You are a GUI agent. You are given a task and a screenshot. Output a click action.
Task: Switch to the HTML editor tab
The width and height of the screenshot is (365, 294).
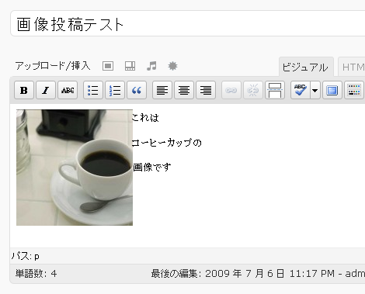[x=352, y=67]
